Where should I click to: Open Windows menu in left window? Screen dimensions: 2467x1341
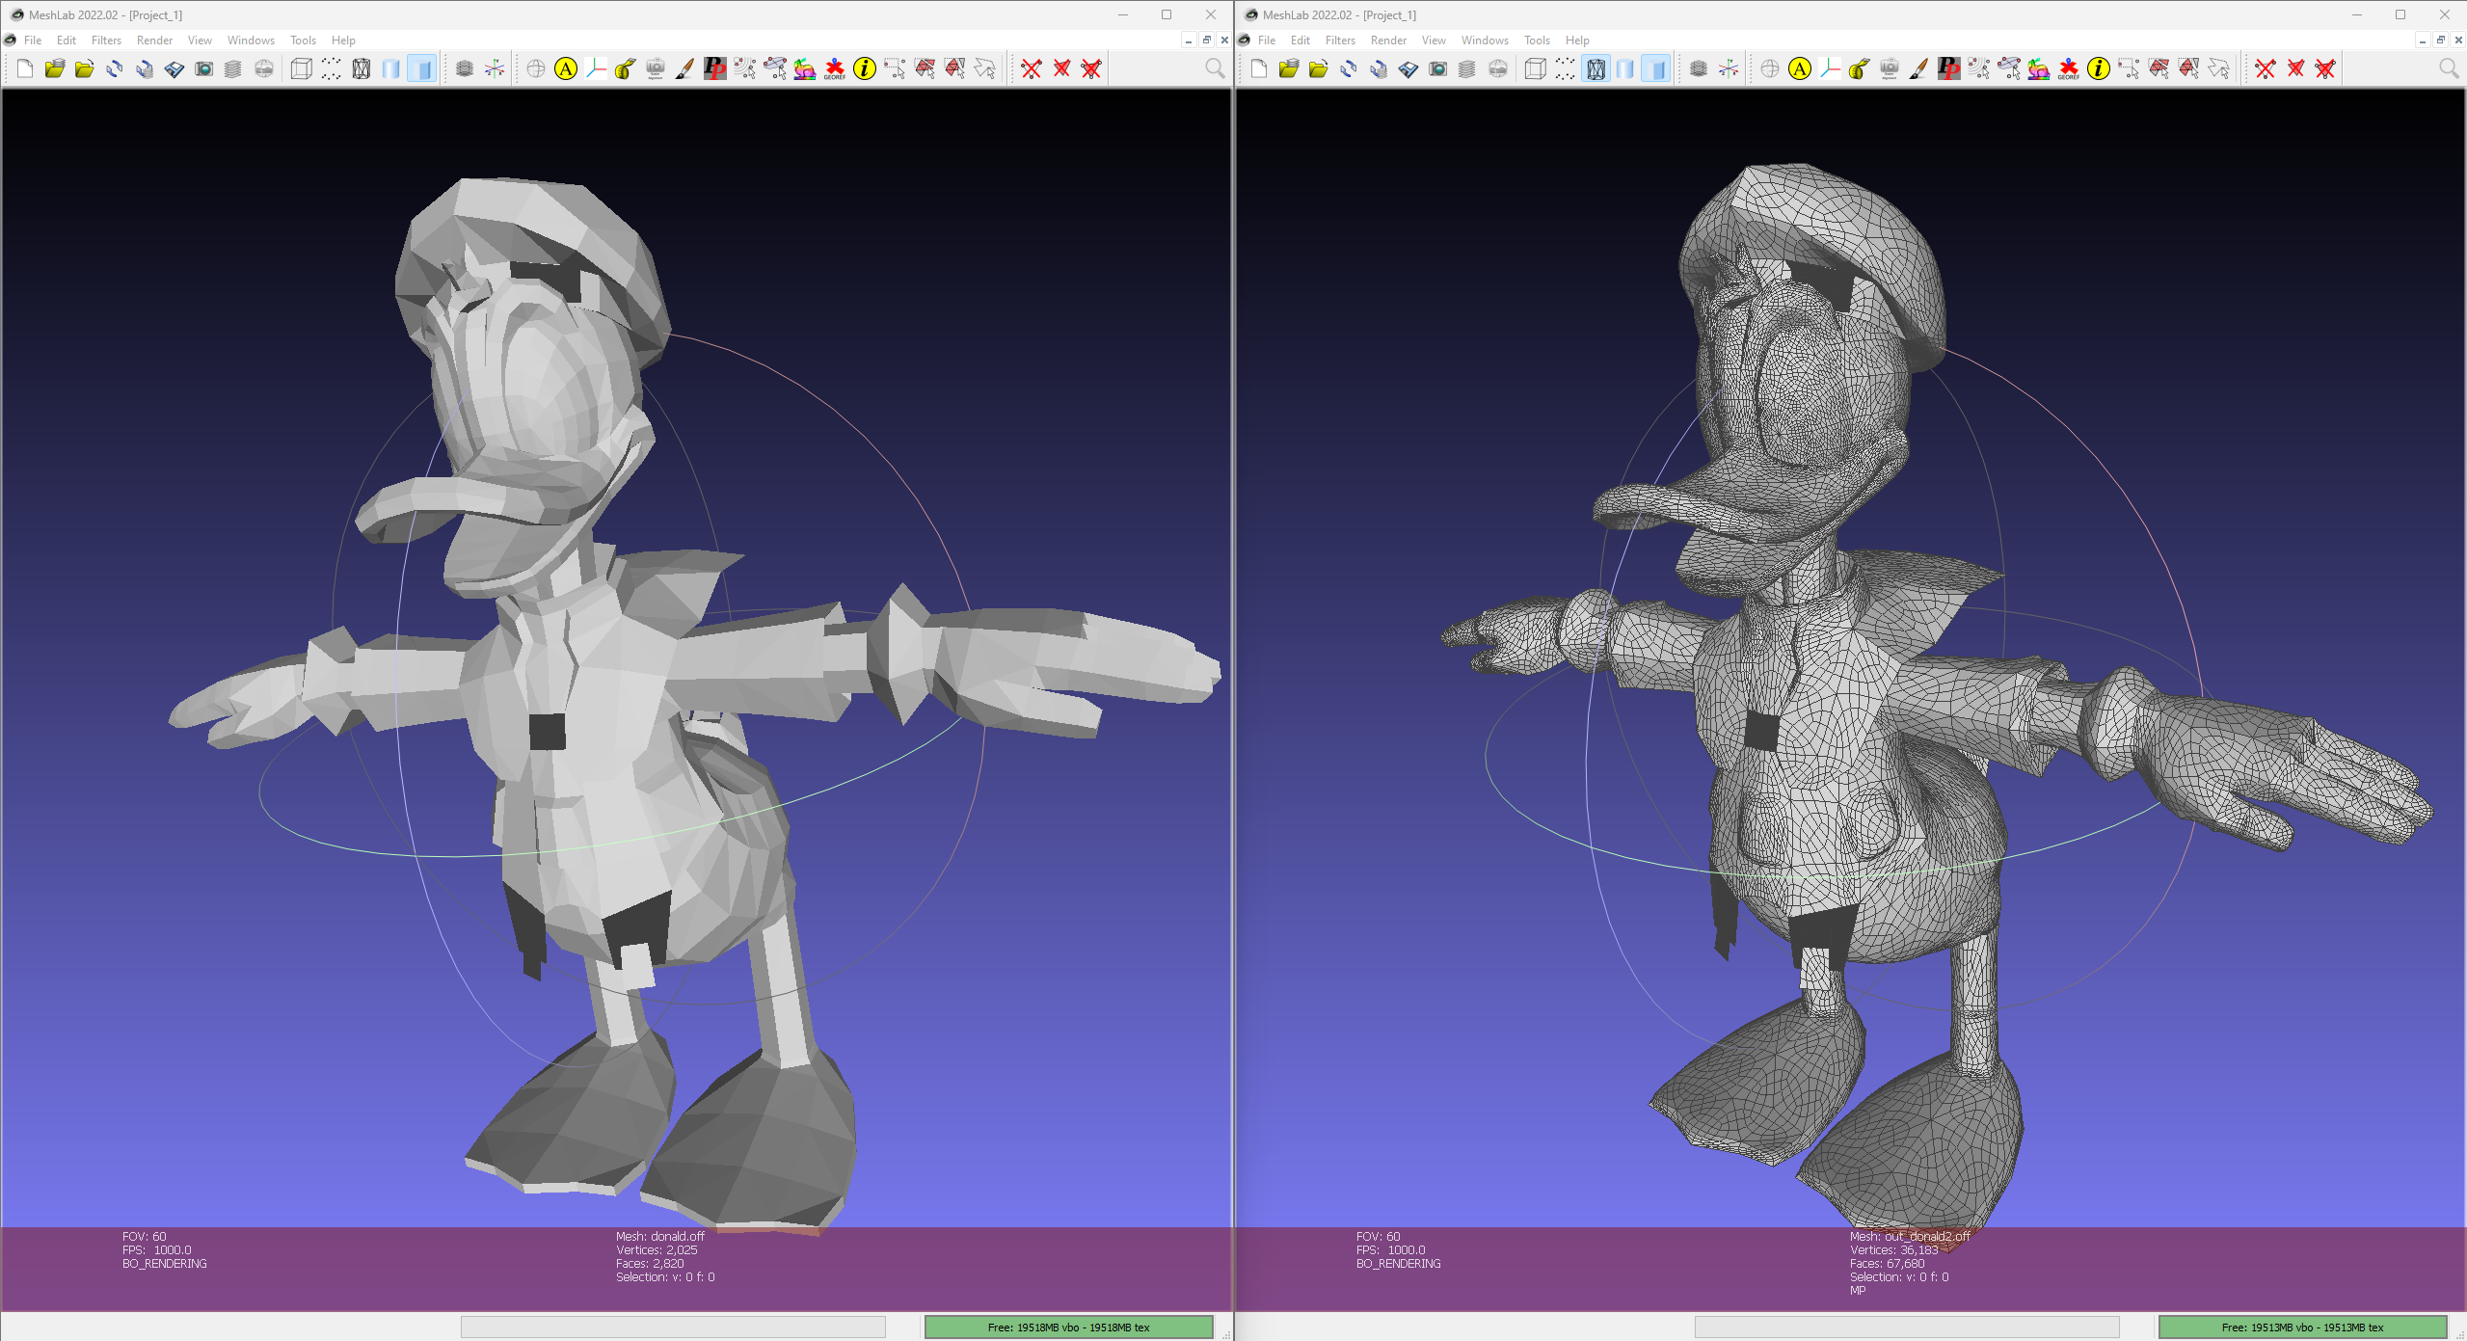[x=252, y=40]
